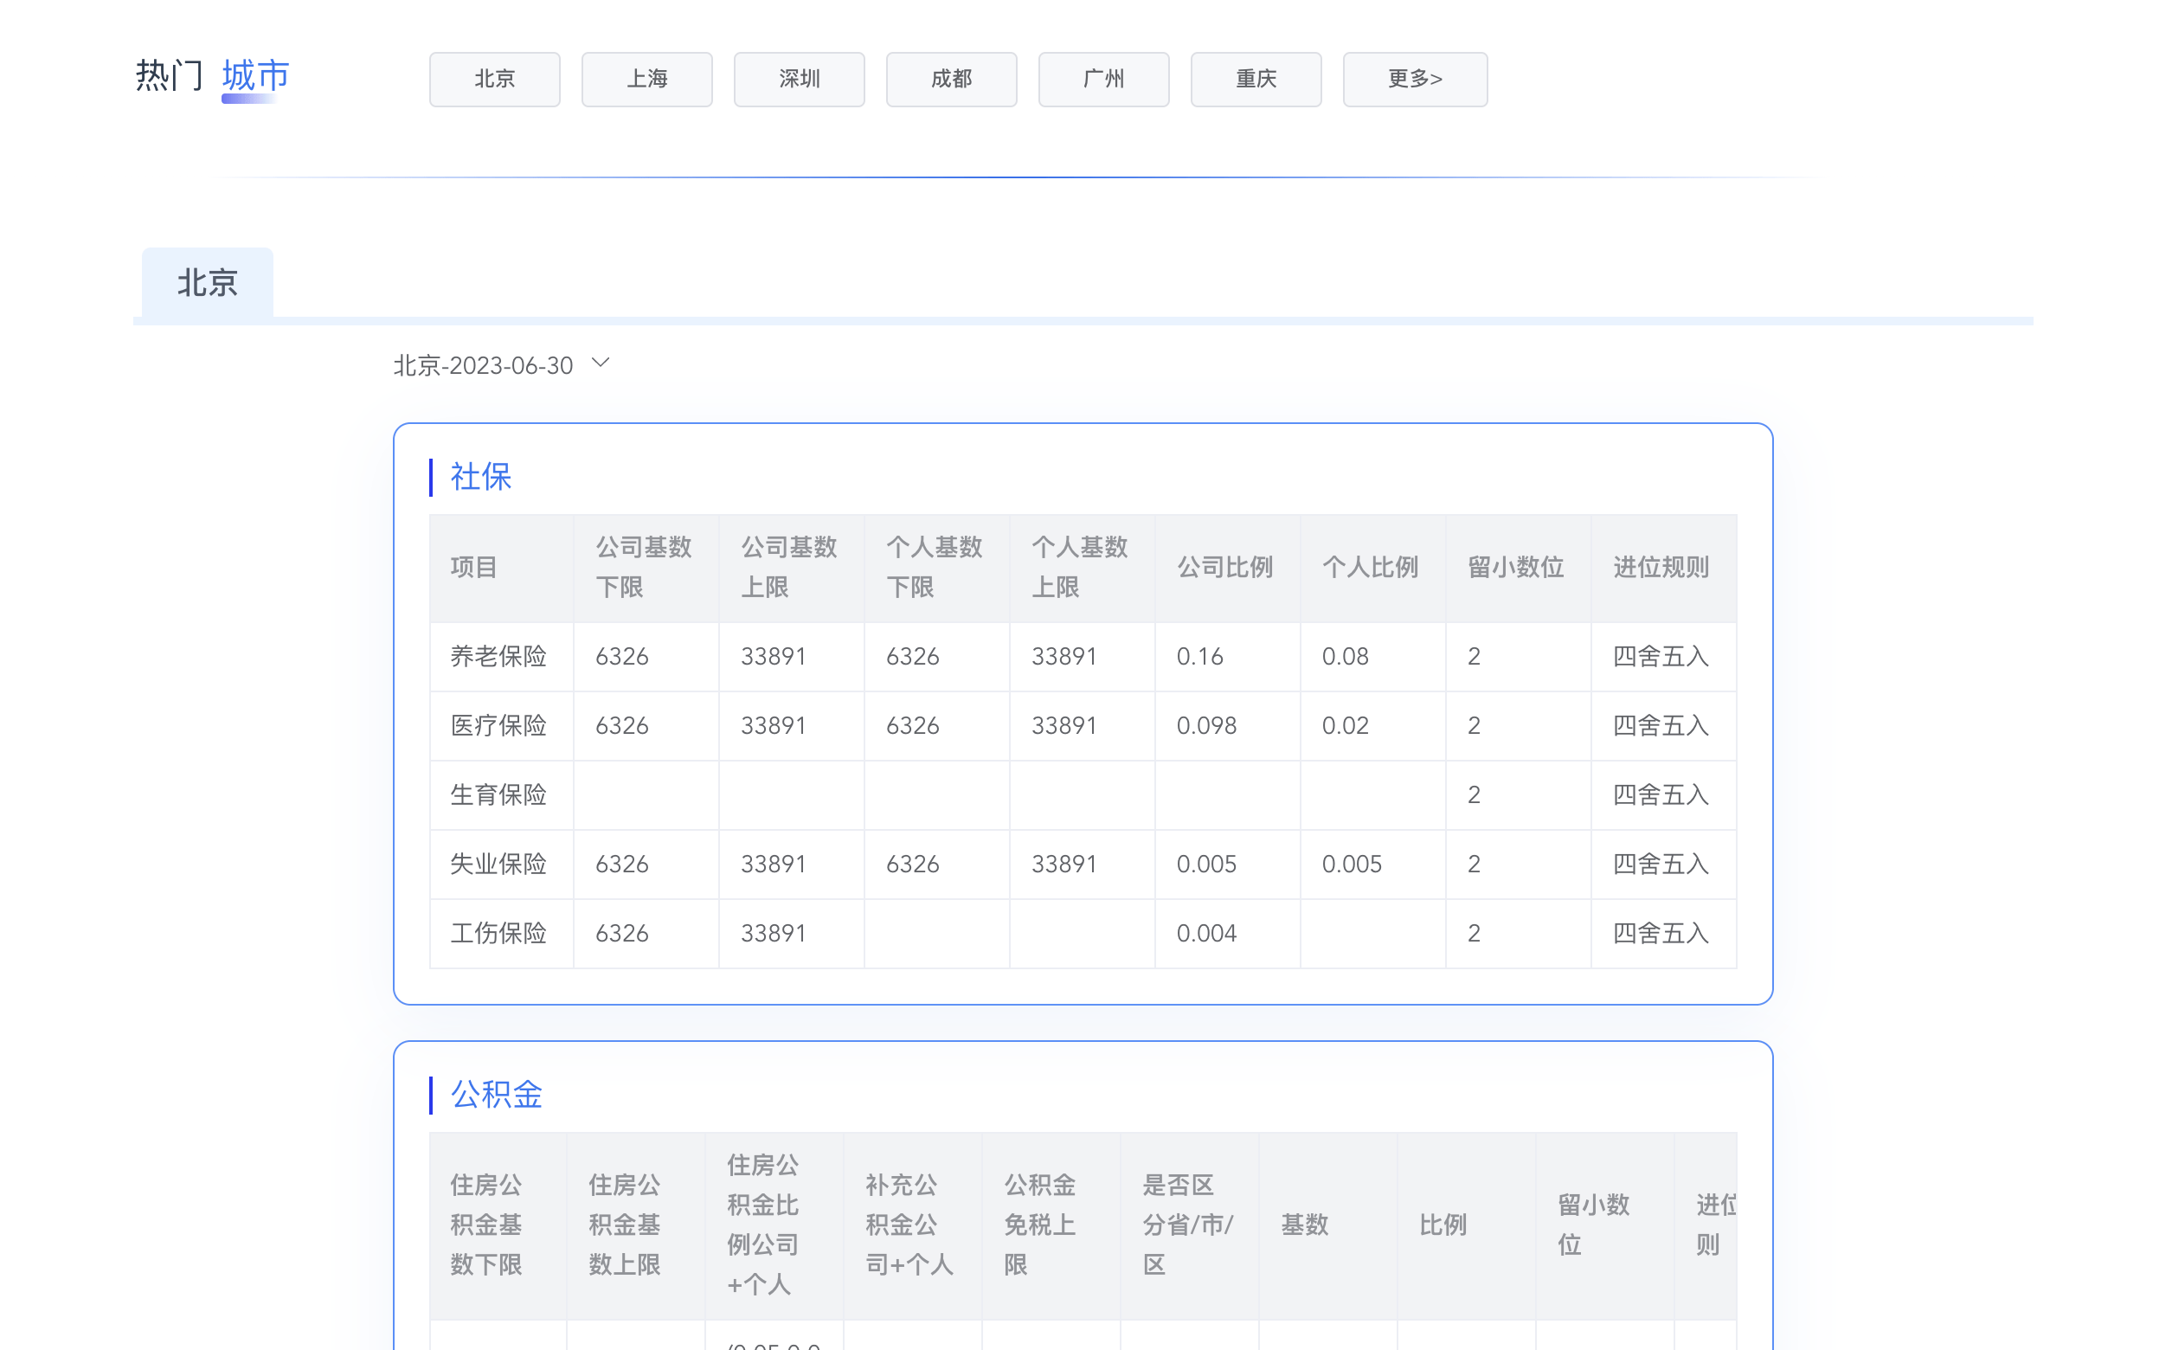
Task: Select the 深圳 city button
Action: tap(799, 79)
